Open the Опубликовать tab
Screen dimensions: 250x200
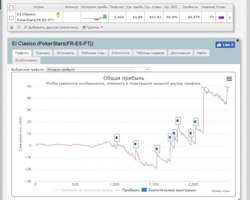click(26, 60)
